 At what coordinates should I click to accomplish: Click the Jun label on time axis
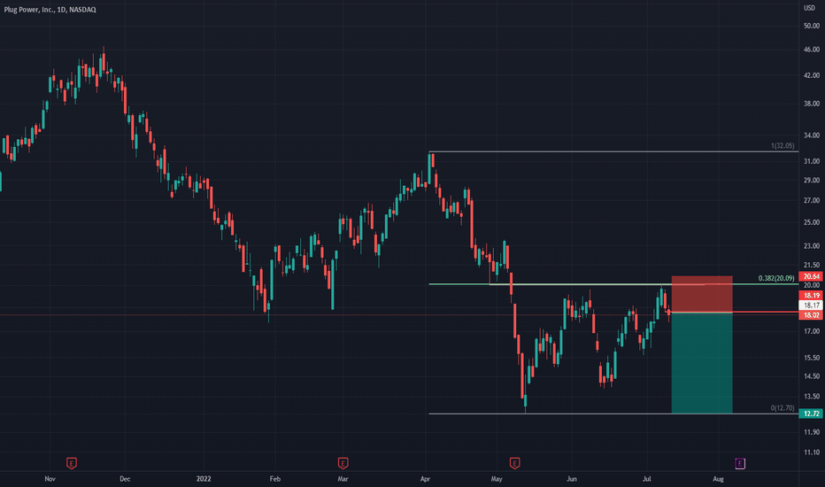tap(572, 478)
